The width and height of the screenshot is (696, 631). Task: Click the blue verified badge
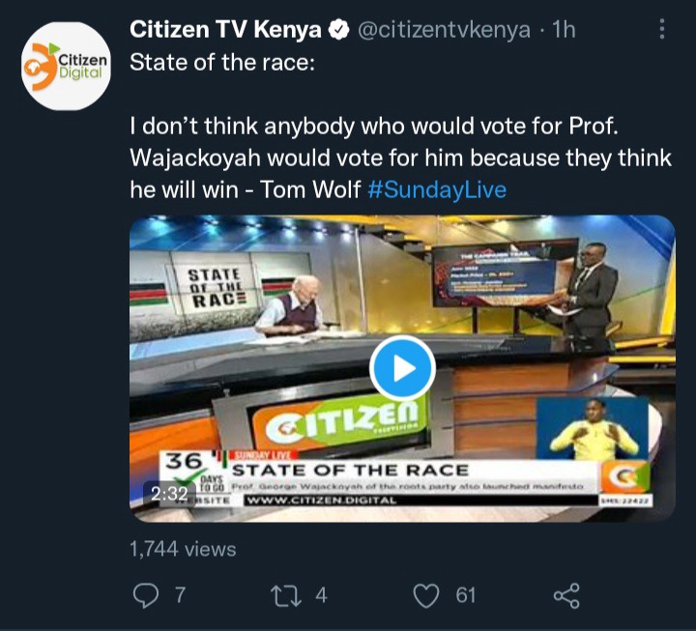click(x=338, y=30)
